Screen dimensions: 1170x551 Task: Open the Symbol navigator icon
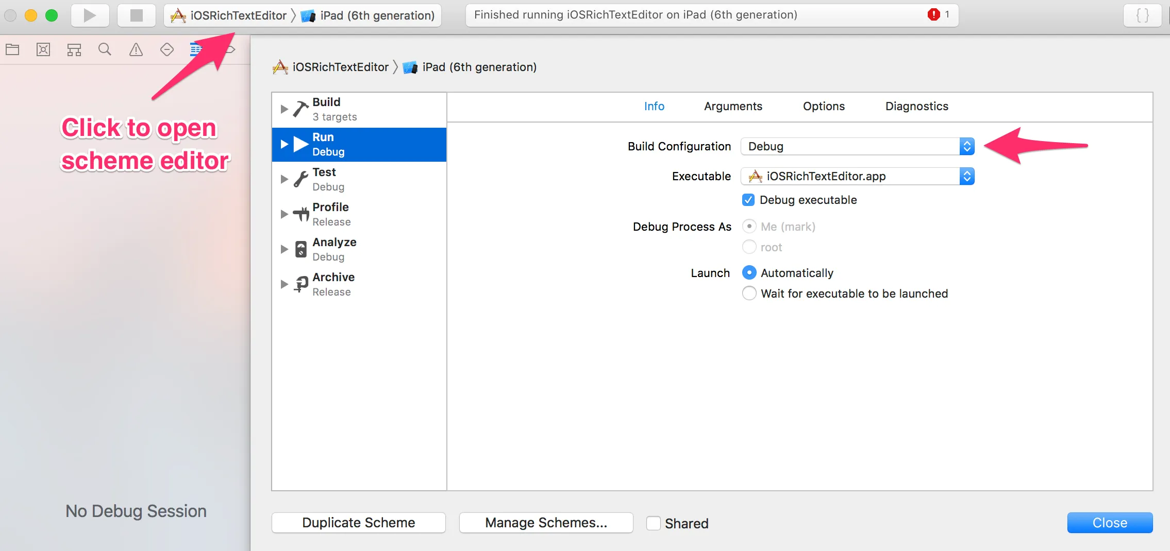74,49
